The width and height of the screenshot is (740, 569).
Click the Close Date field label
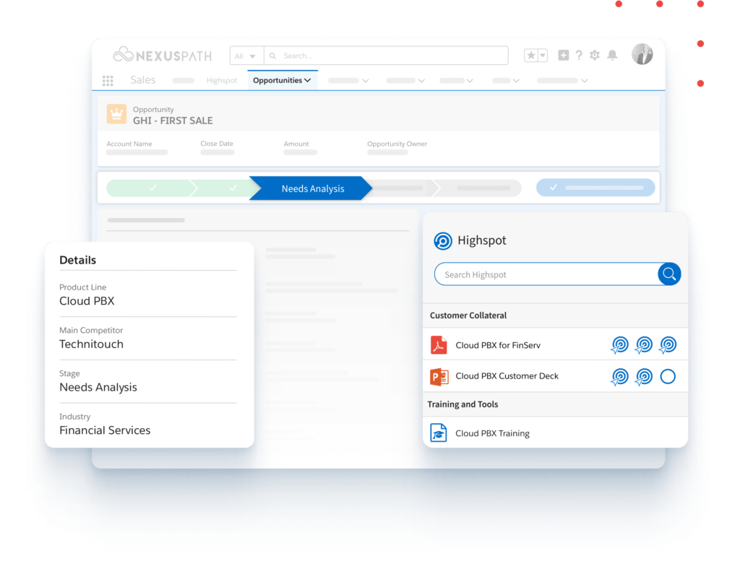click(217, 143)
